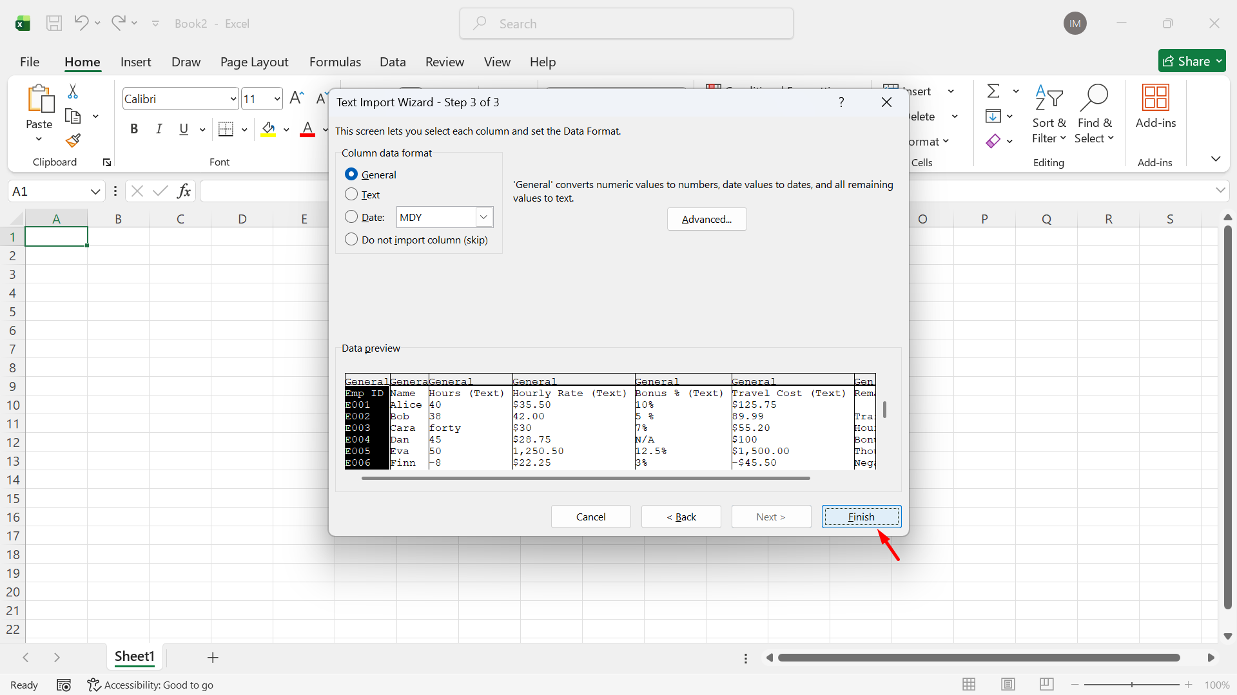Screen dimensions: 1237x695
Task: Select the General column format radio
Action: click(351, 175)
